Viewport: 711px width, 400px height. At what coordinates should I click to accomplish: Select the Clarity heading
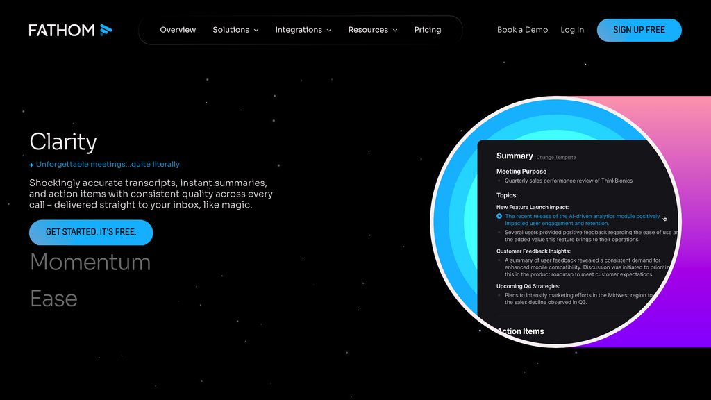tap(63, 142)
